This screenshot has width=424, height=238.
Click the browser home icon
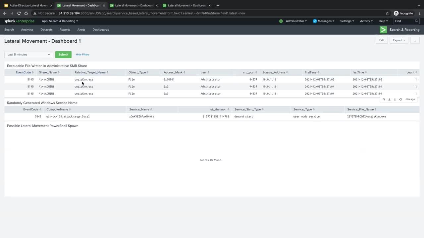26,13
